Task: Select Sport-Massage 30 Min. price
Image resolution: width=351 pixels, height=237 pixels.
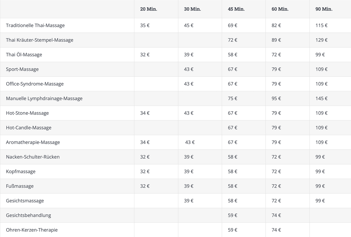Action: coord(189,69)
